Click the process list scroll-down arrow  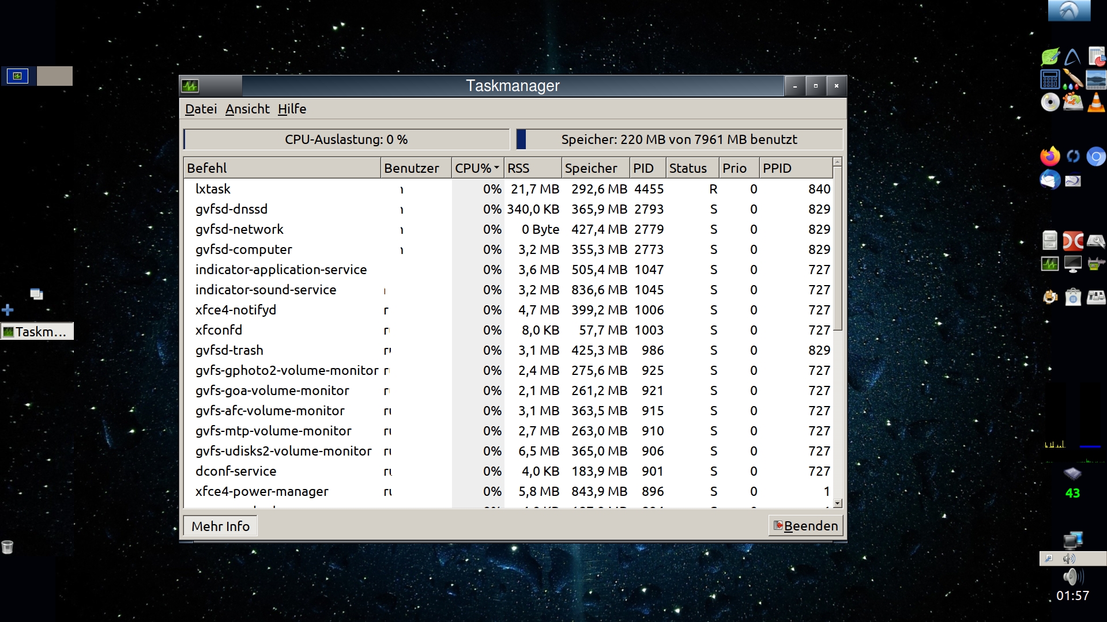coord(838,503)
